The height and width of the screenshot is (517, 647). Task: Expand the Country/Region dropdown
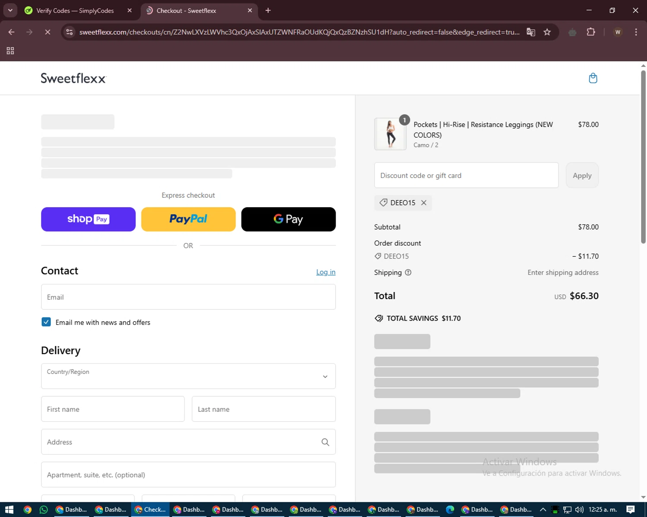(x=188, y=376)
